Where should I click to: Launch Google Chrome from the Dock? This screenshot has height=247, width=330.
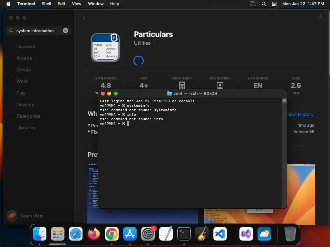pos(112,233)
